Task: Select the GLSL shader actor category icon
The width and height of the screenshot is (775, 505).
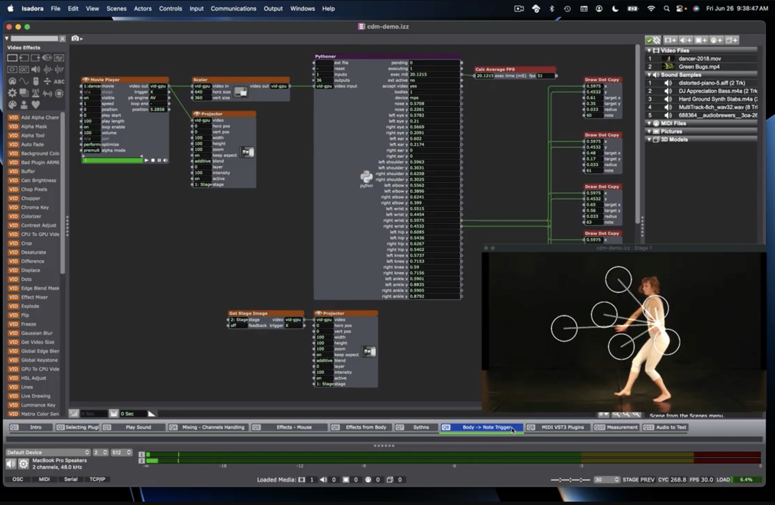Action: (47, 58)
